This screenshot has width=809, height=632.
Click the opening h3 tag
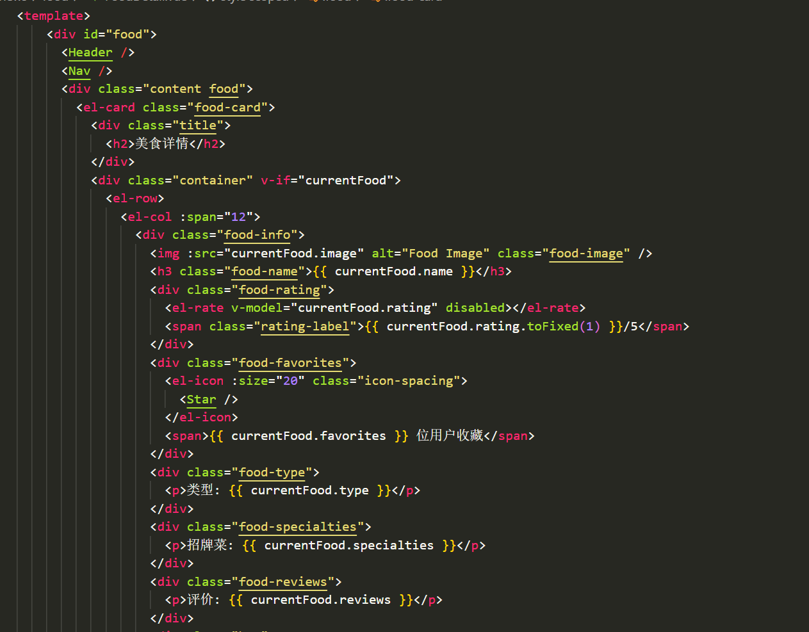click(x=165, y=271)
